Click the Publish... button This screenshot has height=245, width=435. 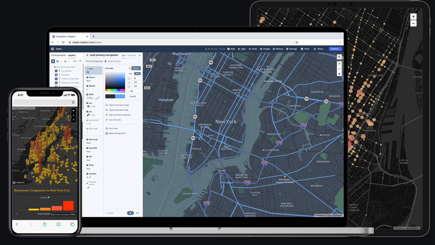pos(335,49)
